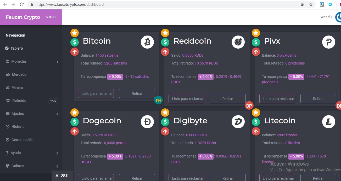Screen dimensions: 341x181
Task: Click the red up-arrow icon on Bitcoin card
Action: tap(75, 52)
